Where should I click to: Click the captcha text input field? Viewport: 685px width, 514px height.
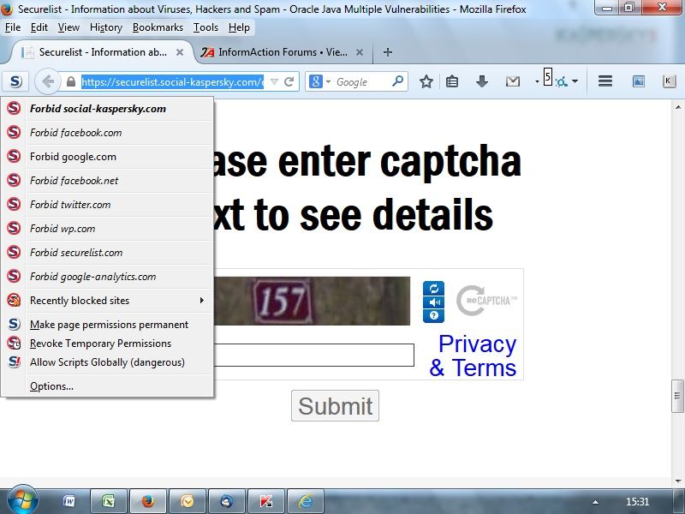coord(313,355)
